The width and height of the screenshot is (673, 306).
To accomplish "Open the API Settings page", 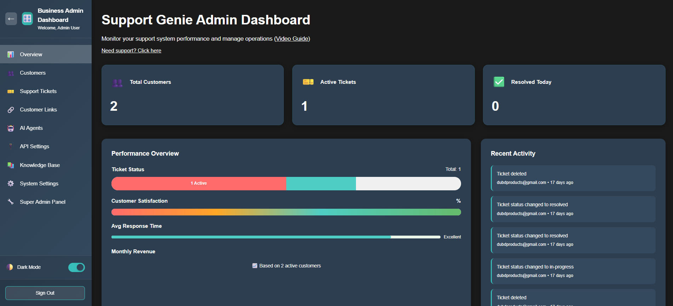I will (x=34, y=146).
